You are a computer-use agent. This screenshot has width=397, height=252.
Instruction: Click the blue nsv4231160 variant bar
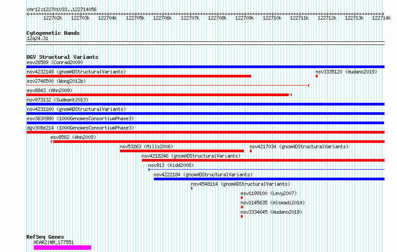tap(205, 114)
